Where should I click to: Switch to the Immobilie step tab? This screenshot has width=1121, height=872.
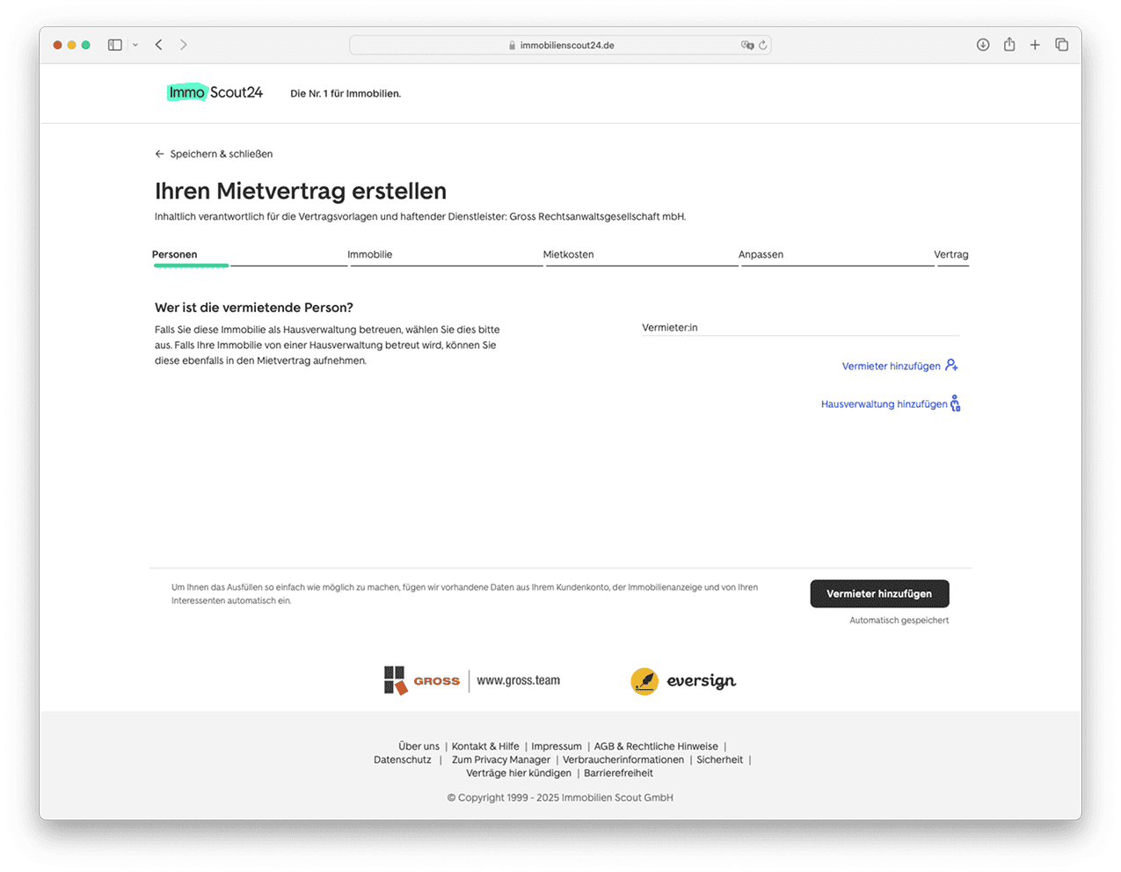pyautogui.click(x=370, y=255)
